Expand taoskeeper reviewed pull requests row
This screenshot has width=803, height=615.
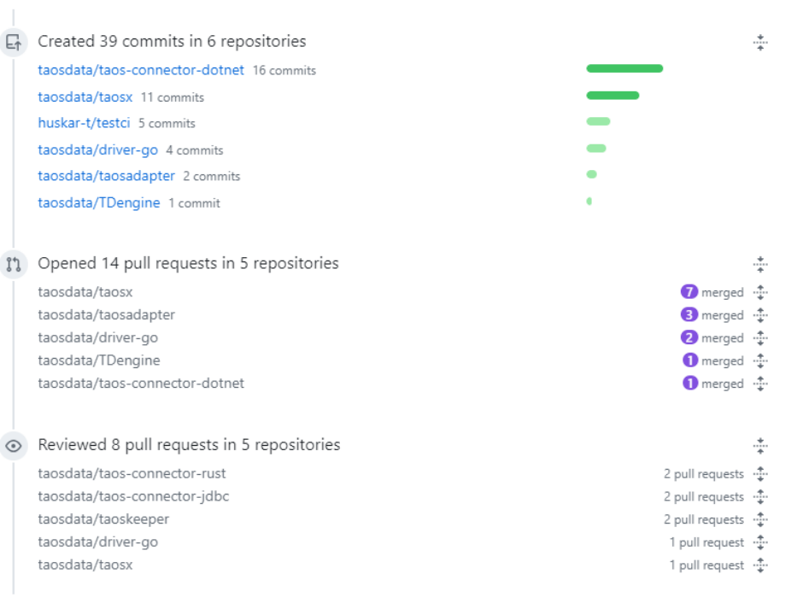760,519
